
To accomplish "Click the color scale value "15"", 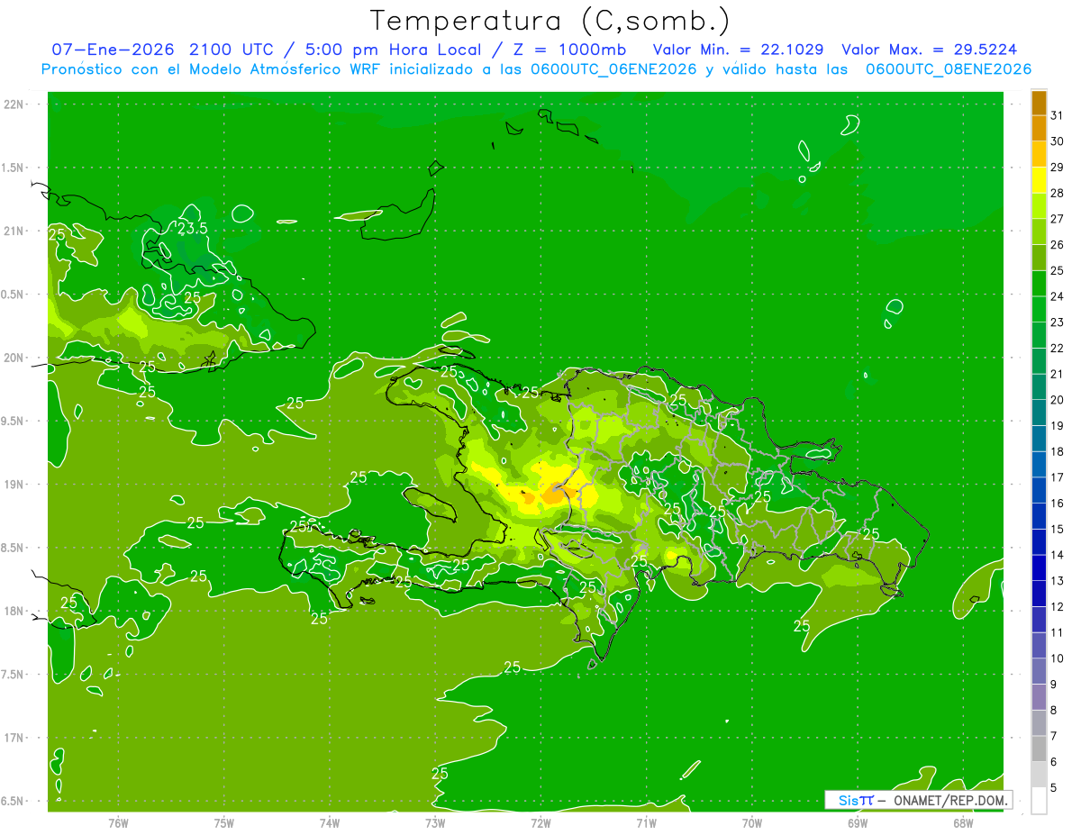I will (1058, 529).
